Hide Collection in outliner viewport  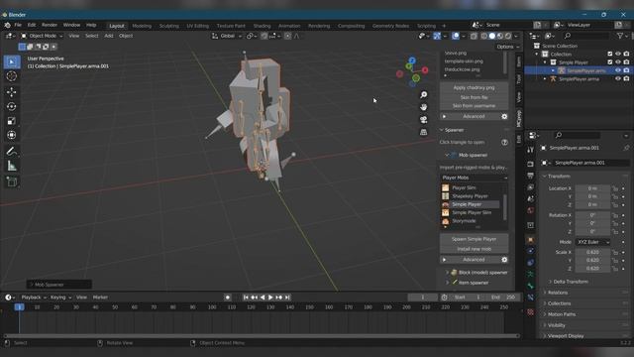618,54
